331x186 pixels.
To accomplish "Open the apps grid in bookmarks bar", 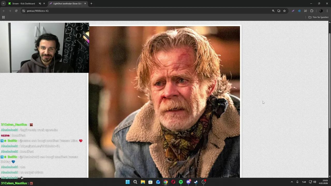I will (3, 17).
